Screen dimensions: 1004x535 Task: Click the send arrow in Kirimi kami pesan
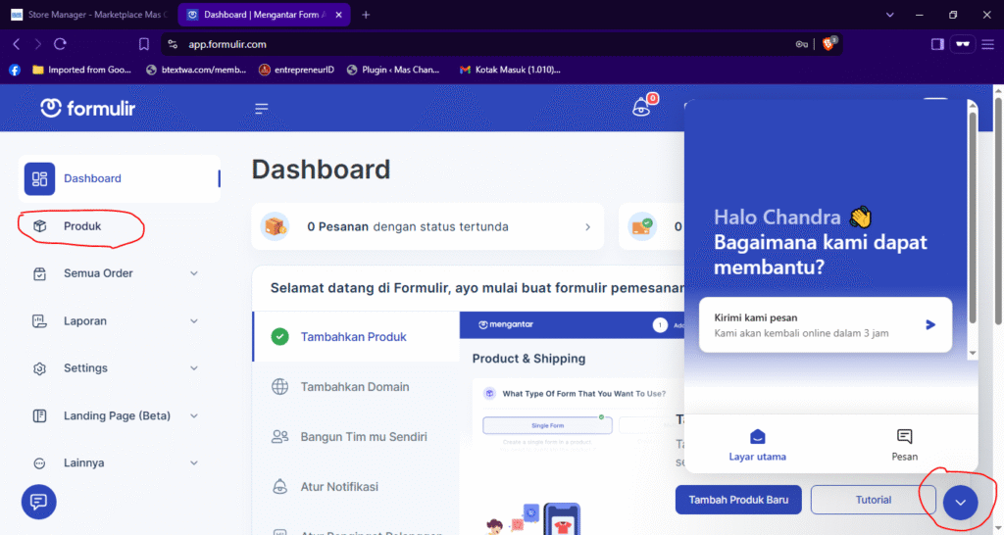click(x=930, y=325)
